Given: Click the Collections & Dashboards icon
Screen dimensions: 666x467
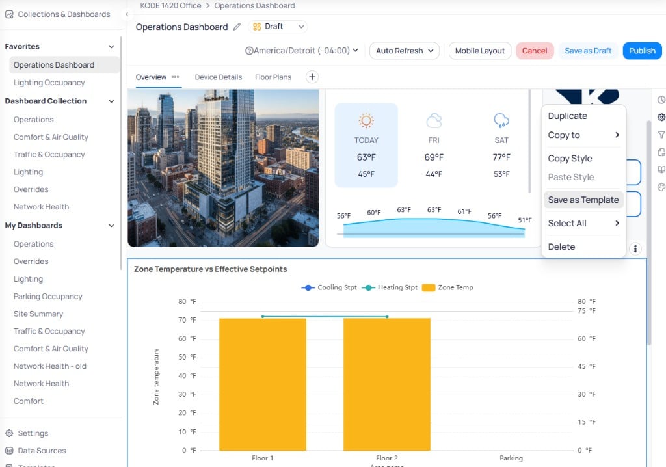Looking at the screenshot, I should [x=9, y=14].
